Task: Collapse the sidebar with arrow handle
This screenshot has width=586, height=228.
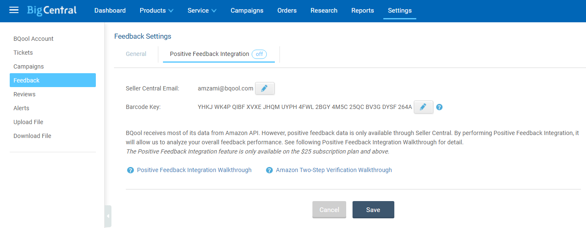Action: pos(108,216)
